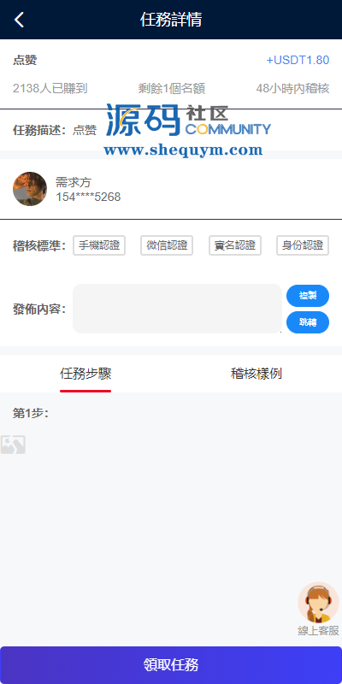The width and height of the screenshot is (342, 684).
Task: Click the 源码社区 watermark logo
Action: click(187, 121)
